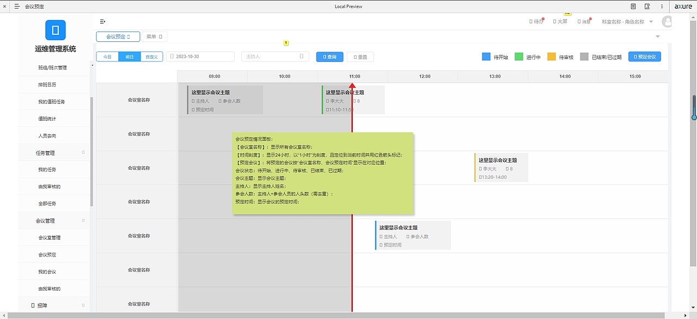Collapse the sidebar with the fold icon

(102, 22)
